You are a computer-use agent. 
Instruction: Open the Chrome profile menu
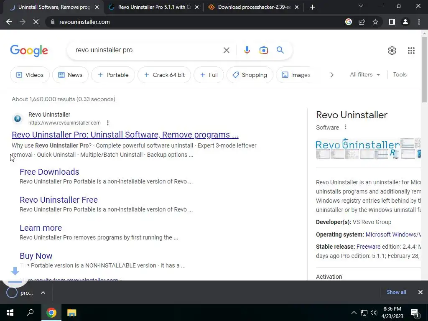[405, 22]
